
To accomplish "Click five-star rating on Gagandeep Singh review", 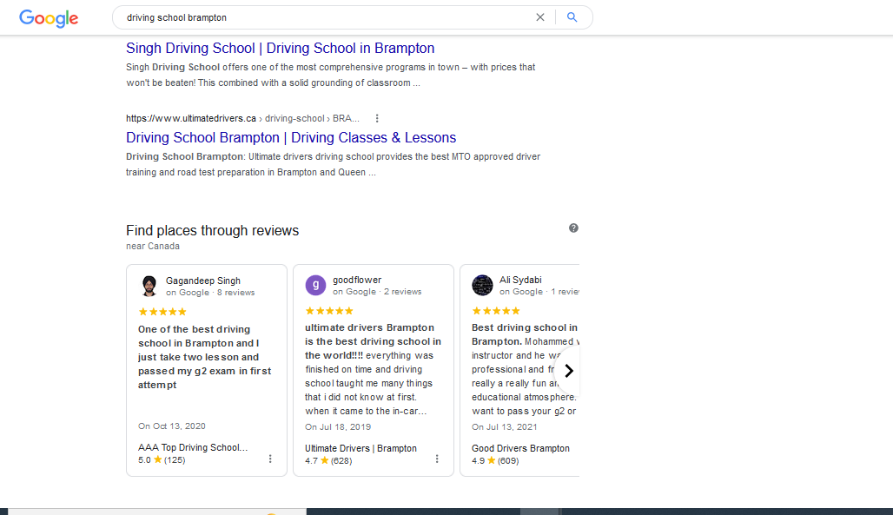I will point(162,312).
